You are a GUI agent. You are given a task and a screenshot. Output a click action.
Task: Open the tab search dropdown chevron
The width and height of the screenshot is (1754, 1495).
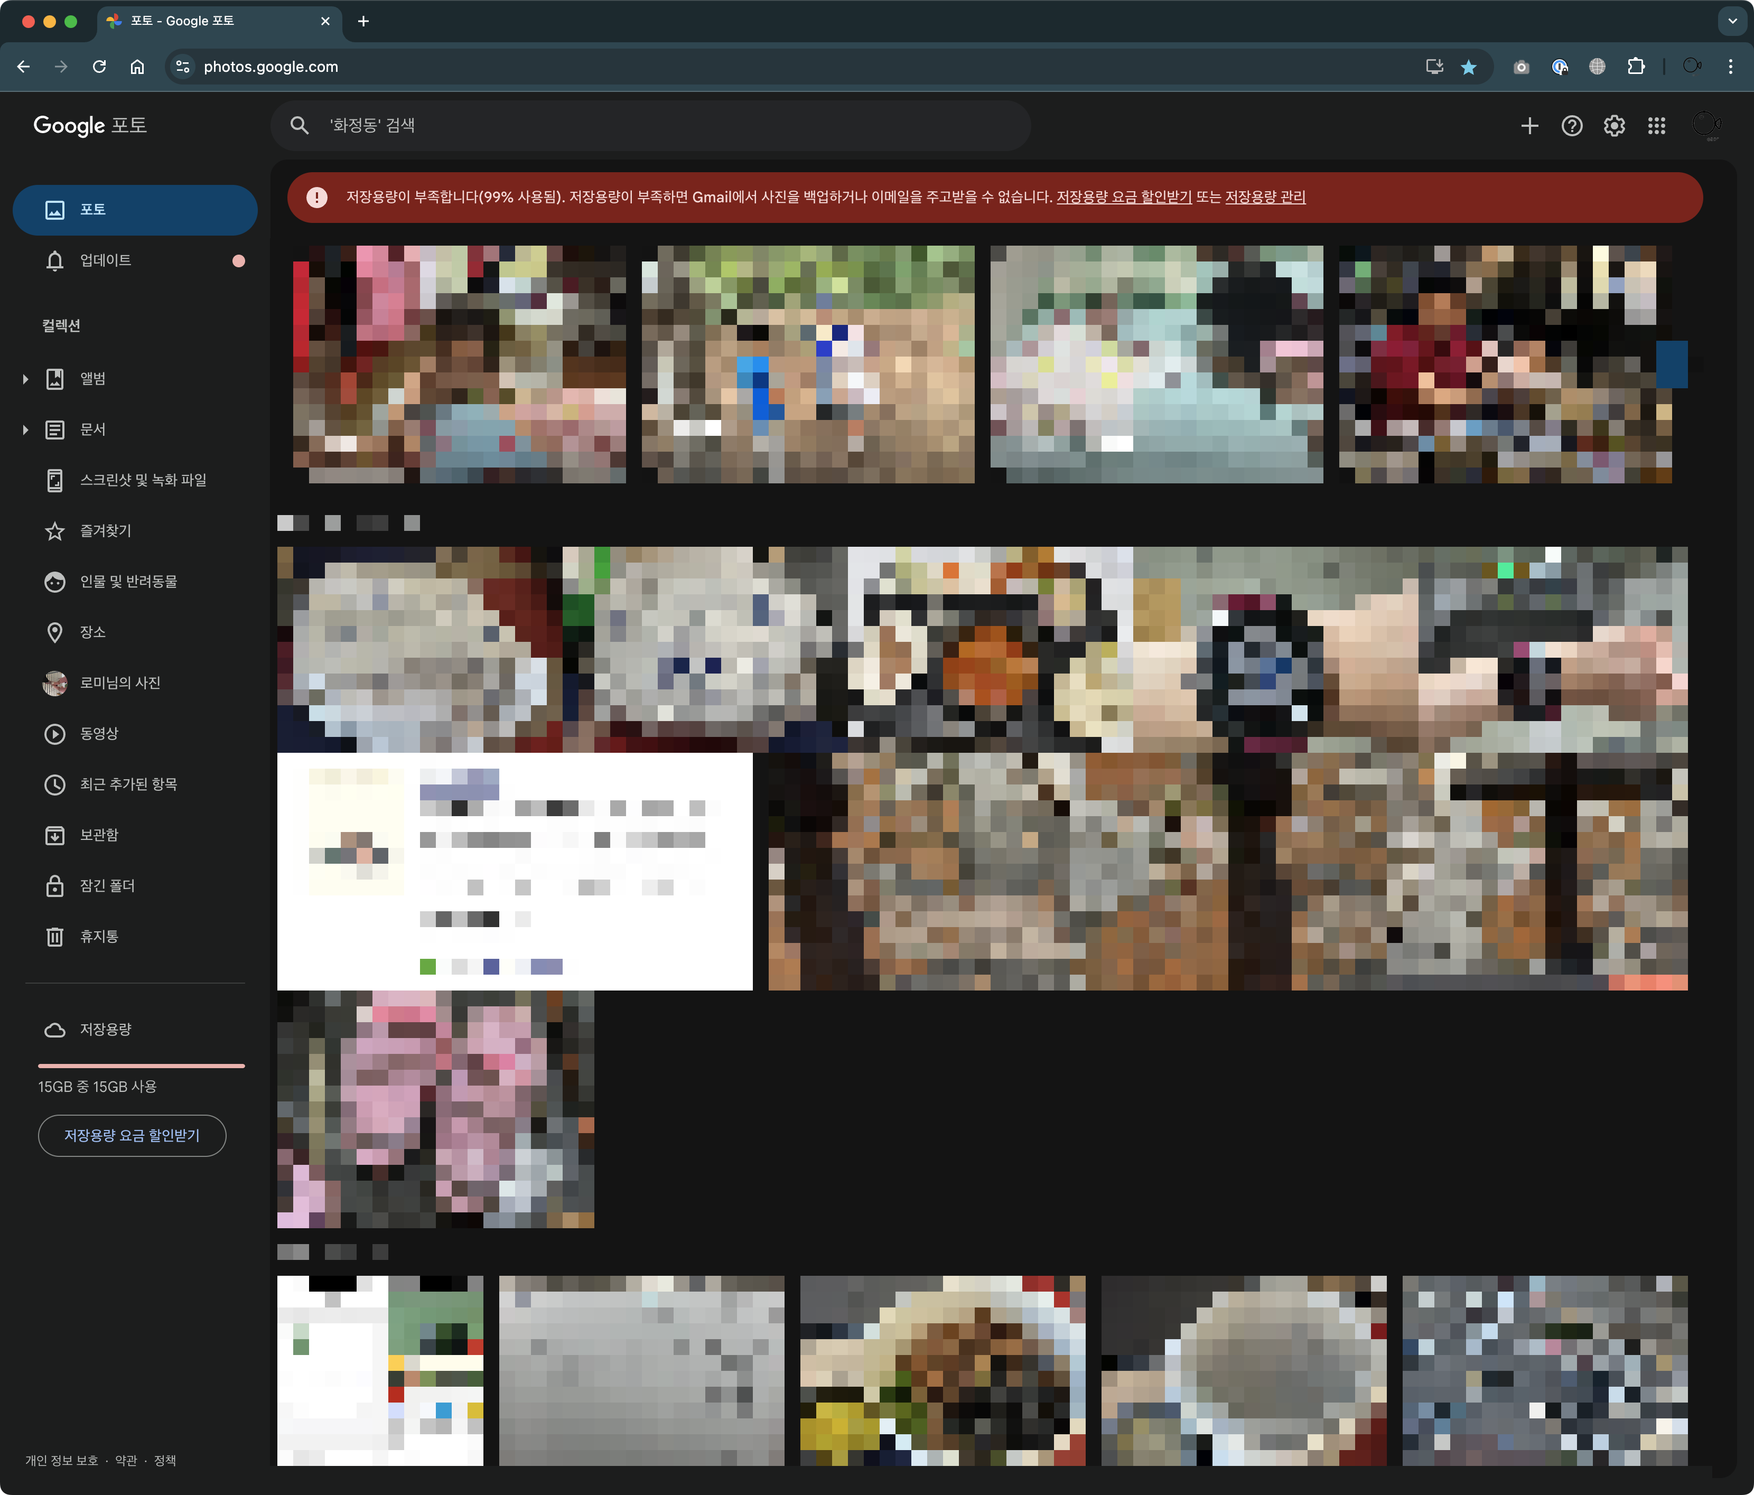(1731, 21)
